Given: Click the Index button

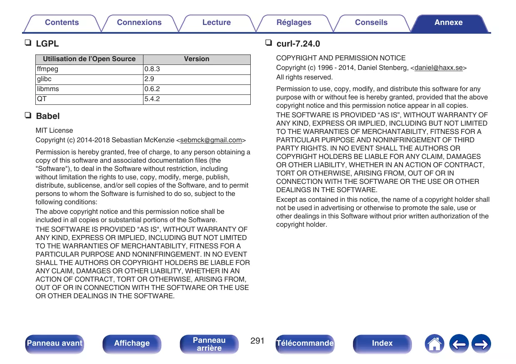Looking at the screenshot, I should (382, 344).
